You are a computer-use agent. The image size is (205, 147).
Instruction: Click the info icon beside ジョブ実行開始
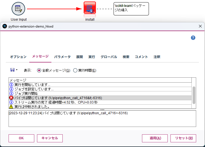11,93
